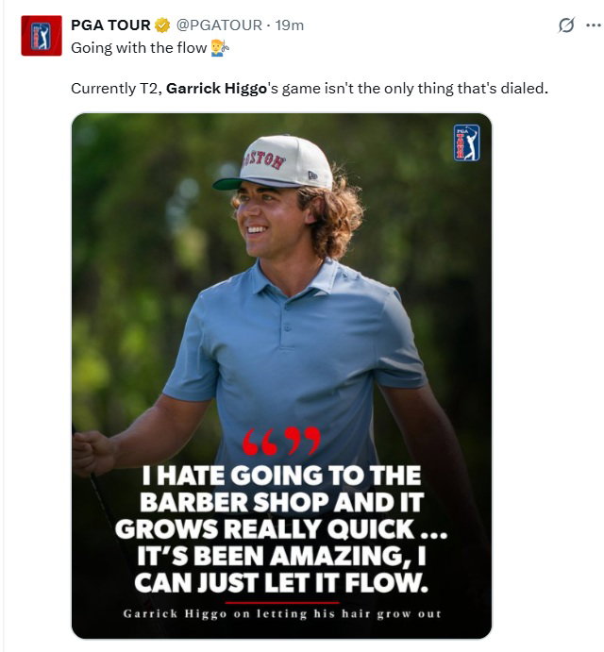Image resolution: width=604 pixels, height=652 pixels.
Task: Click the PGA TOUR profile avatar
Action: 42,36
